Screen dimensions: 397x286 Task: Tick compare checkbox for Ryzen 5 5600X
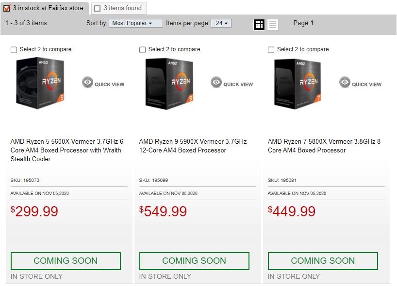(14, 49)
